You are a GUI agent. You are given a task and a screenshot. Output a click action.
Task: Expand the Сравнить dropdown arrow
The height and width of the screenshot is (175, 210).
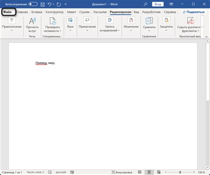coord(149,31)
